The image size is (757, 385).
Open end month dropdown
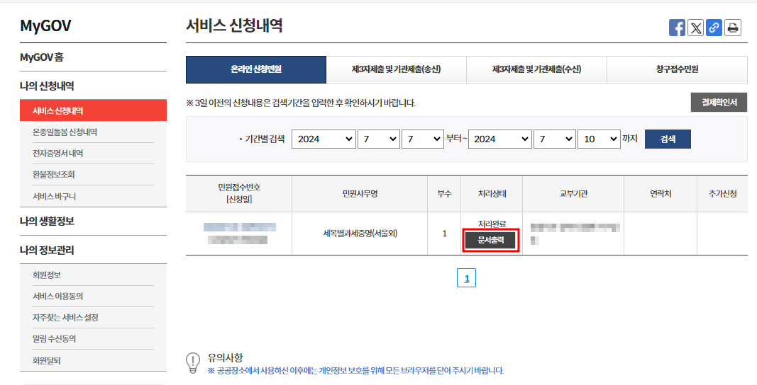pos(555,139)
